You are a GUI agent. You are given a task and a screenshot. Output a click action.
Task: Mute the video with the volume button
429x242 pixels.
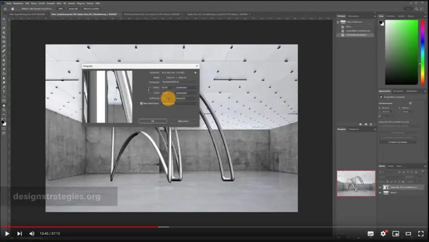[32, 234]
